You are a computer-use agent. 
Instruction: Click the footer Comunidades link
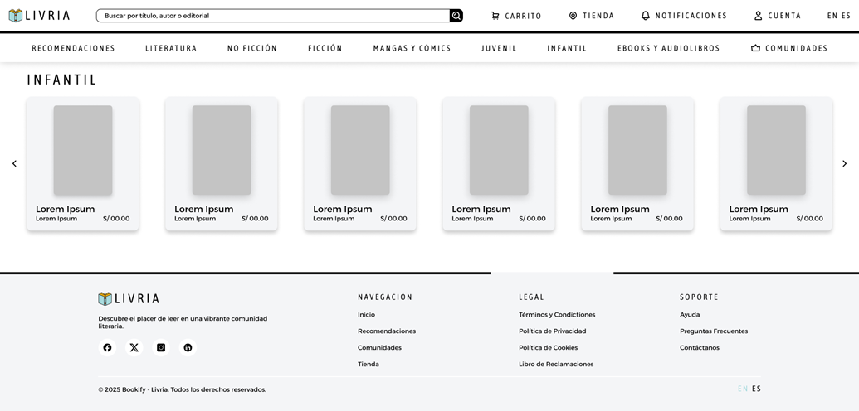pos(379,347)
